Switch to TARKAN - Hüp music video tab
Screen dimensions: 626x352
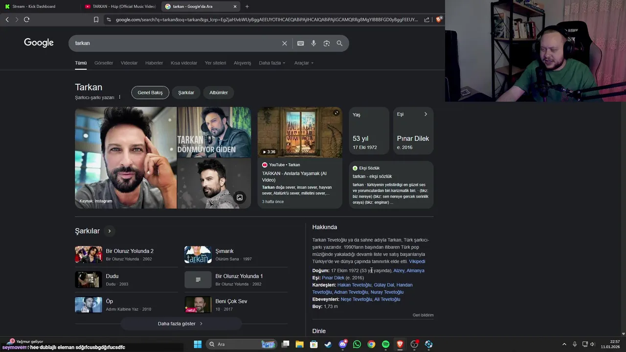120,6
